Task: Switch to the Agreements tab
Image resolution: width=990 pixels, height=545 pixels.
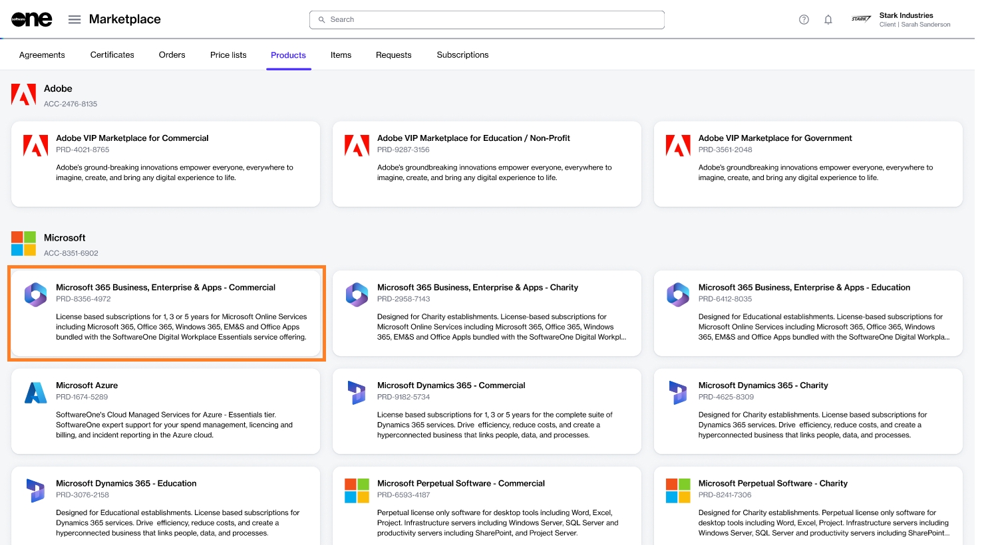Action: tap(42, 55)
